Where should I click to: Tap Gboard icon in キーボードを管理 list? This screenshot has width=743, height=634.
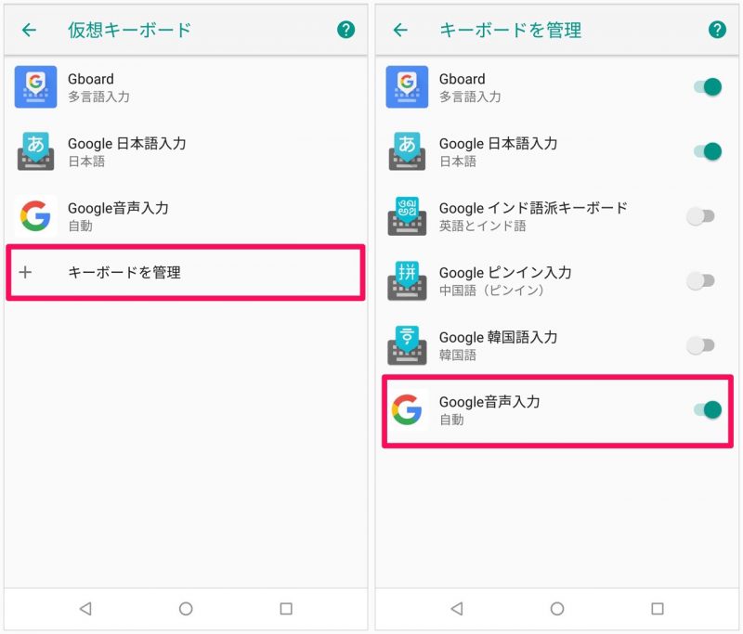407,87
